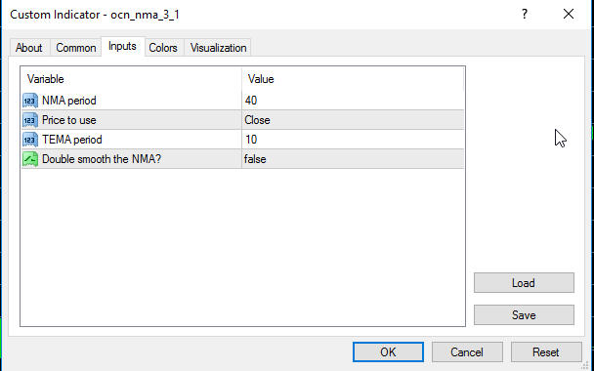
Task: Close the Custom Indicator dialog
Action: [569, 15]
